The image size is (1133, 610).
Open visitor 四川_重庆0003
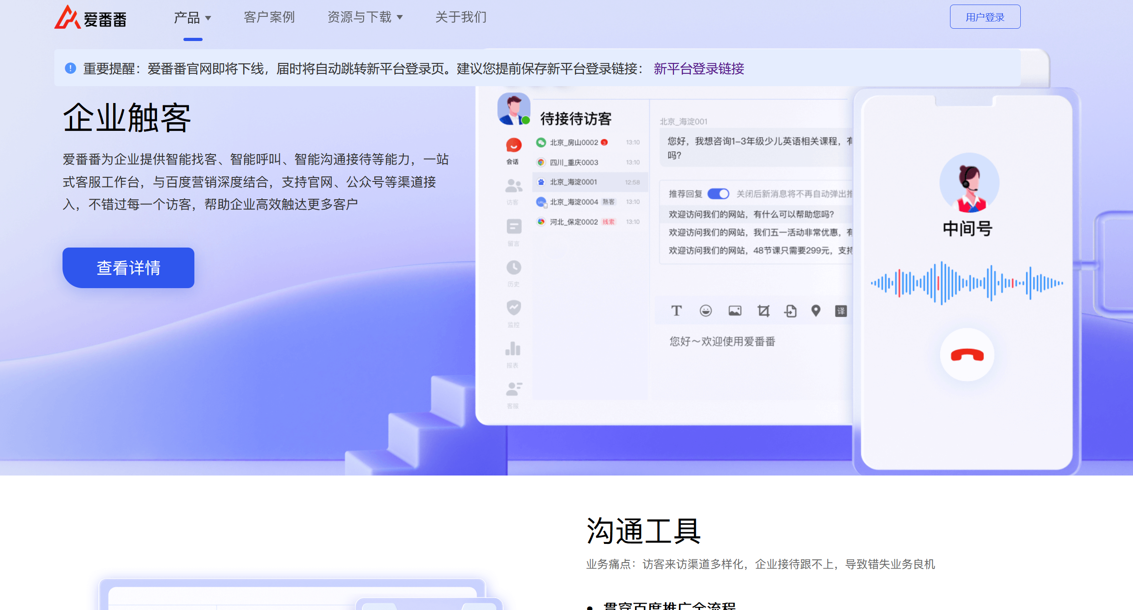[589, 162]
